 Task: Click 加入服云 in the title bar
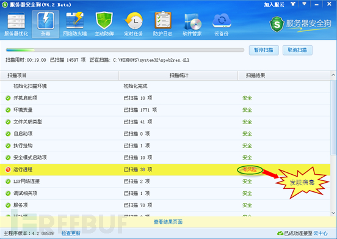[274, 4]
